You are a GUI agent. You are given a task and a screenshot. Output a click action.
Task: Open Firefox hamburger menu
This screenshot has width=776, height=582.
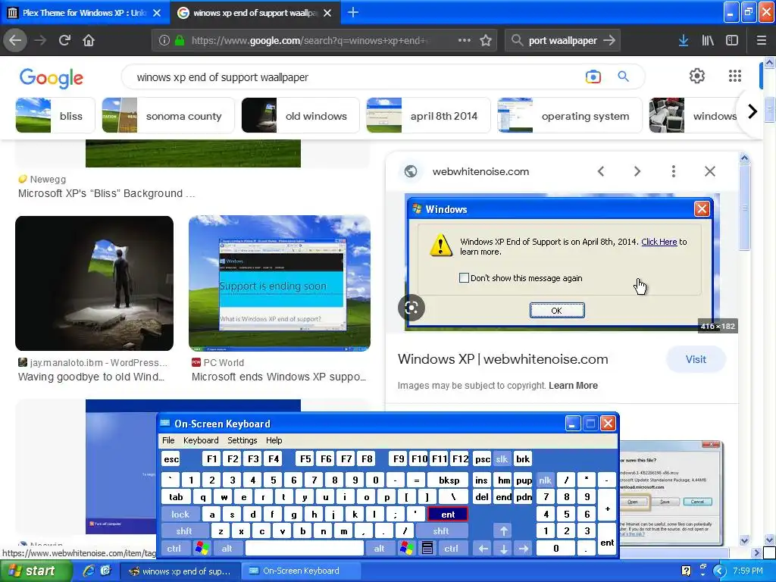tap(762, 41)
